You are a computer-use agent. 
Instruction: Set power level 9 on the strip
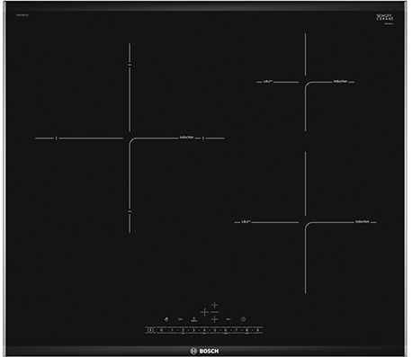click(257, 330)
